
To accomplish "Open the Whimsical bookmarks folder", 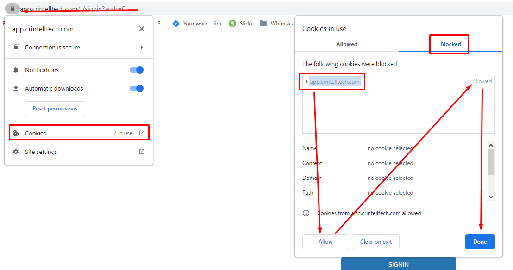I will click(x=277, y=24).
